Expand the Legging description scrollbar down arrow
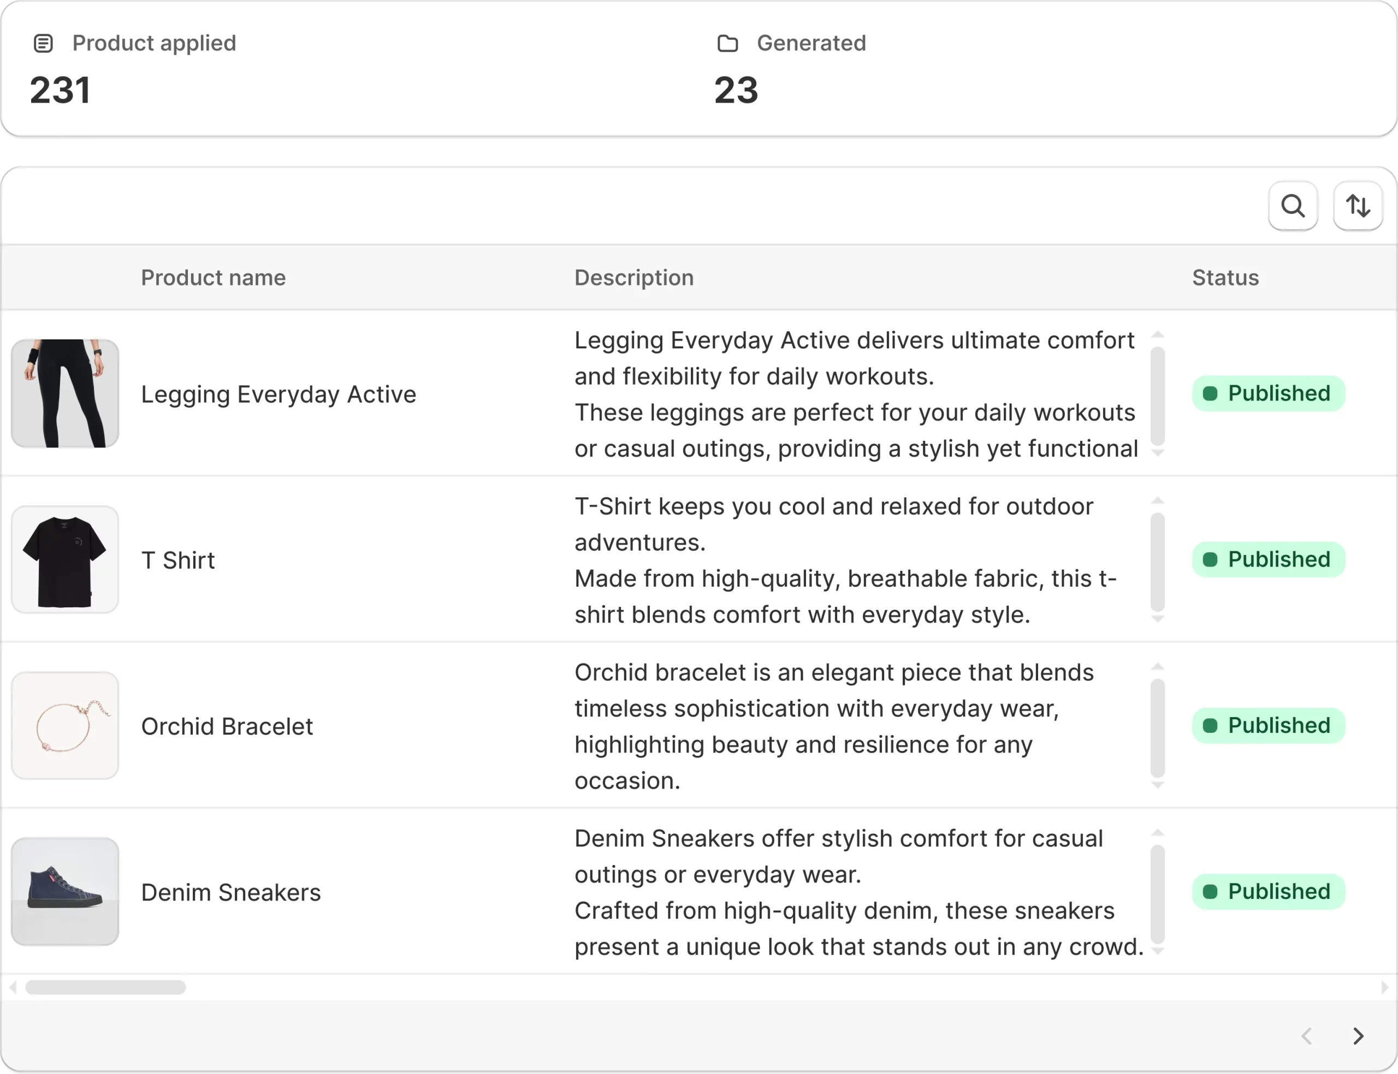1398x1074 pixels. 1158,451
